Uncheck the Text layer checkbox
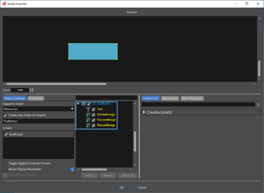 pyautogui.click(x=93, y=109)
